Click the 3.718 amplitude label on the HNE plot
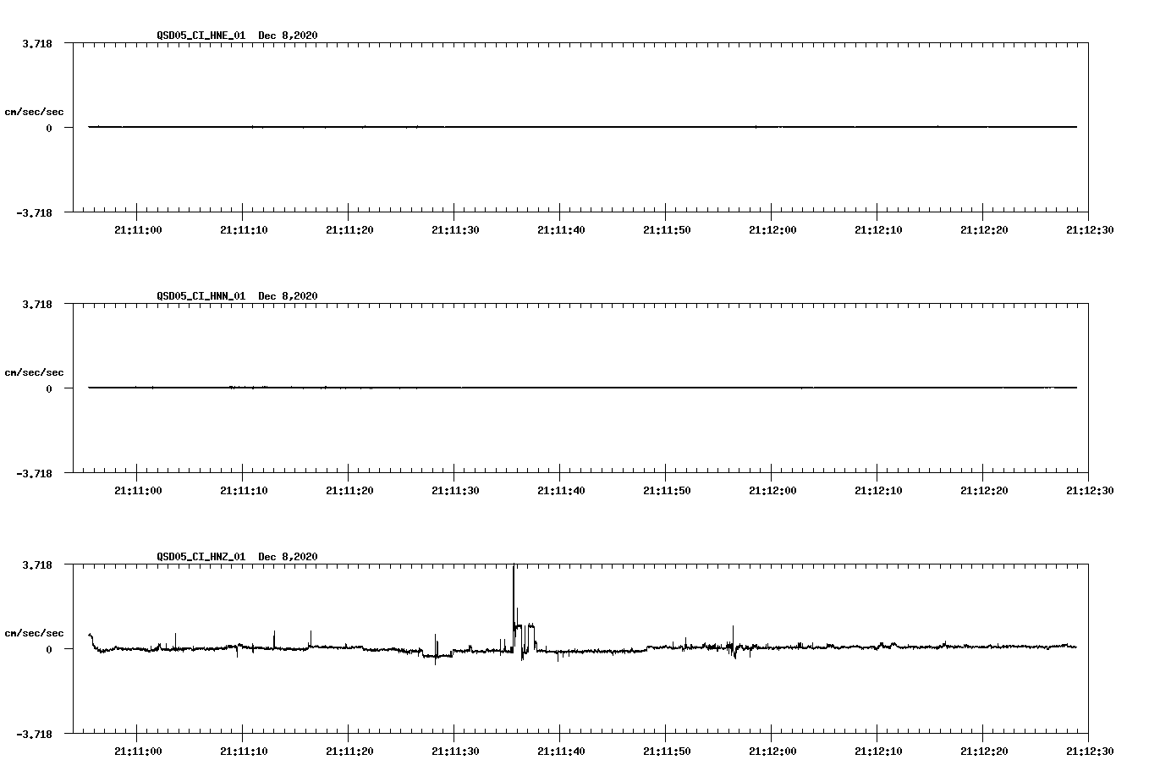 (36, 41)
